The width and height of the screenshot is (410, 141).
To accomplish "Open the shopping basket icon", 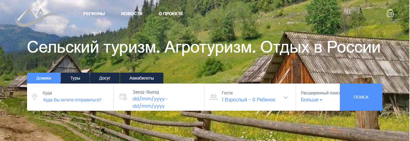I will 391,13.
